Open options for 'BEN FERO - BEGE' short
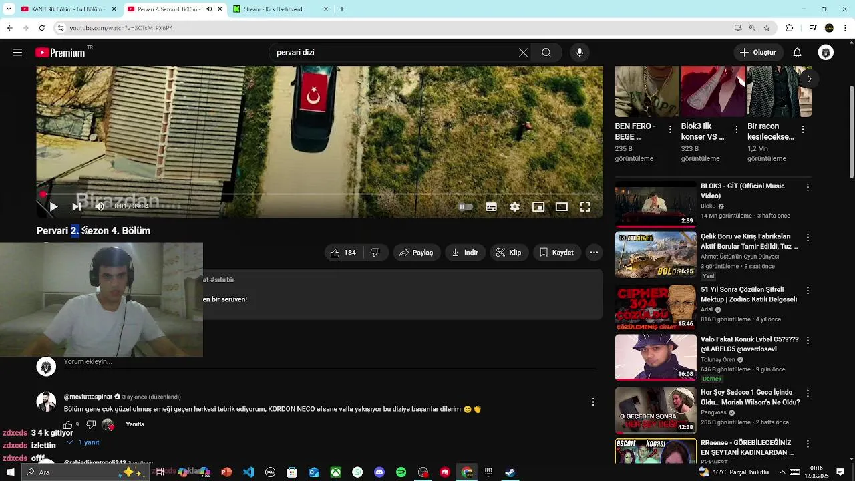Viewport: 855px width, 481px height. tap(671, 130)
